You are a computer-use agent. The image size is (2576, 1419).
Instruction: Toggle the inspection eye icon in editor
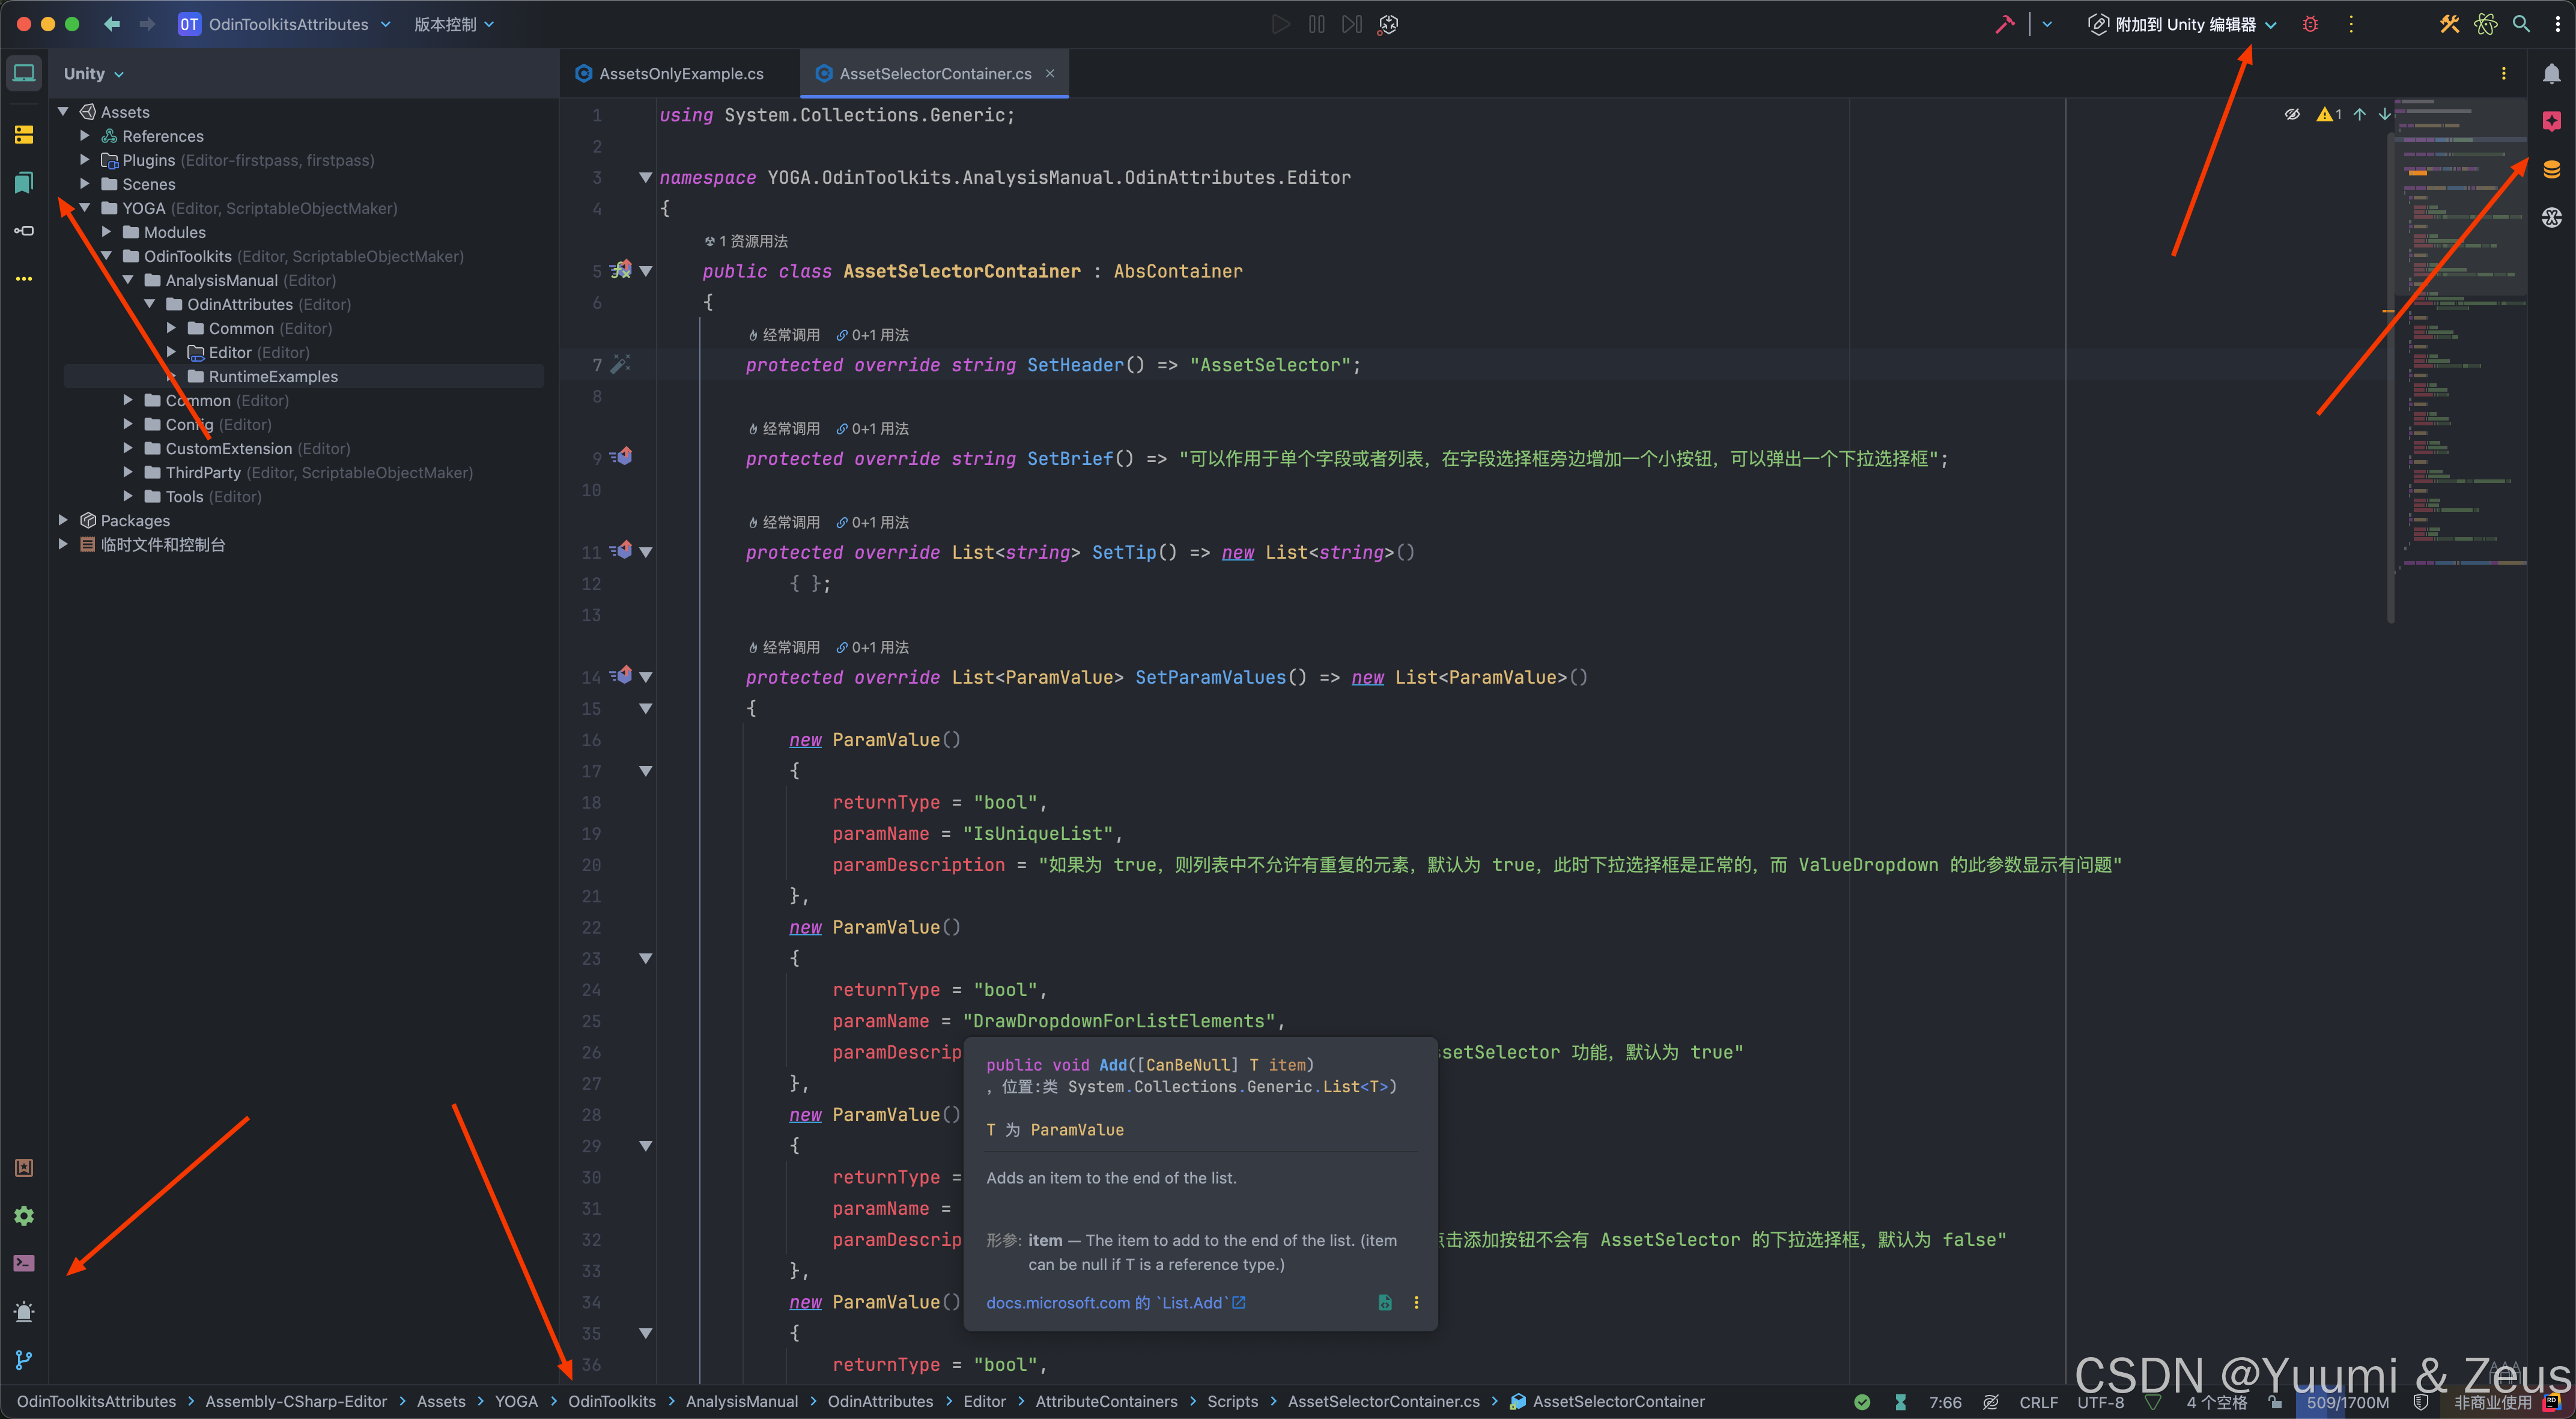pos(2292,114)
